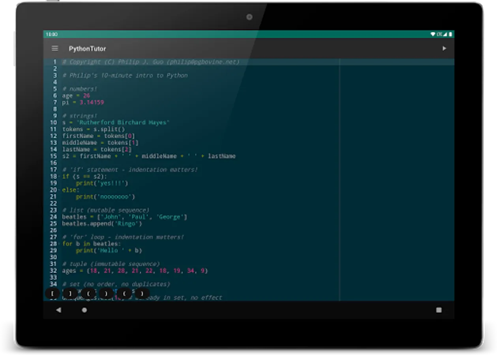Viewport: 497px width, 355px height.
Task: Open the hamburger navigation menu
Action: pos(55,49)
